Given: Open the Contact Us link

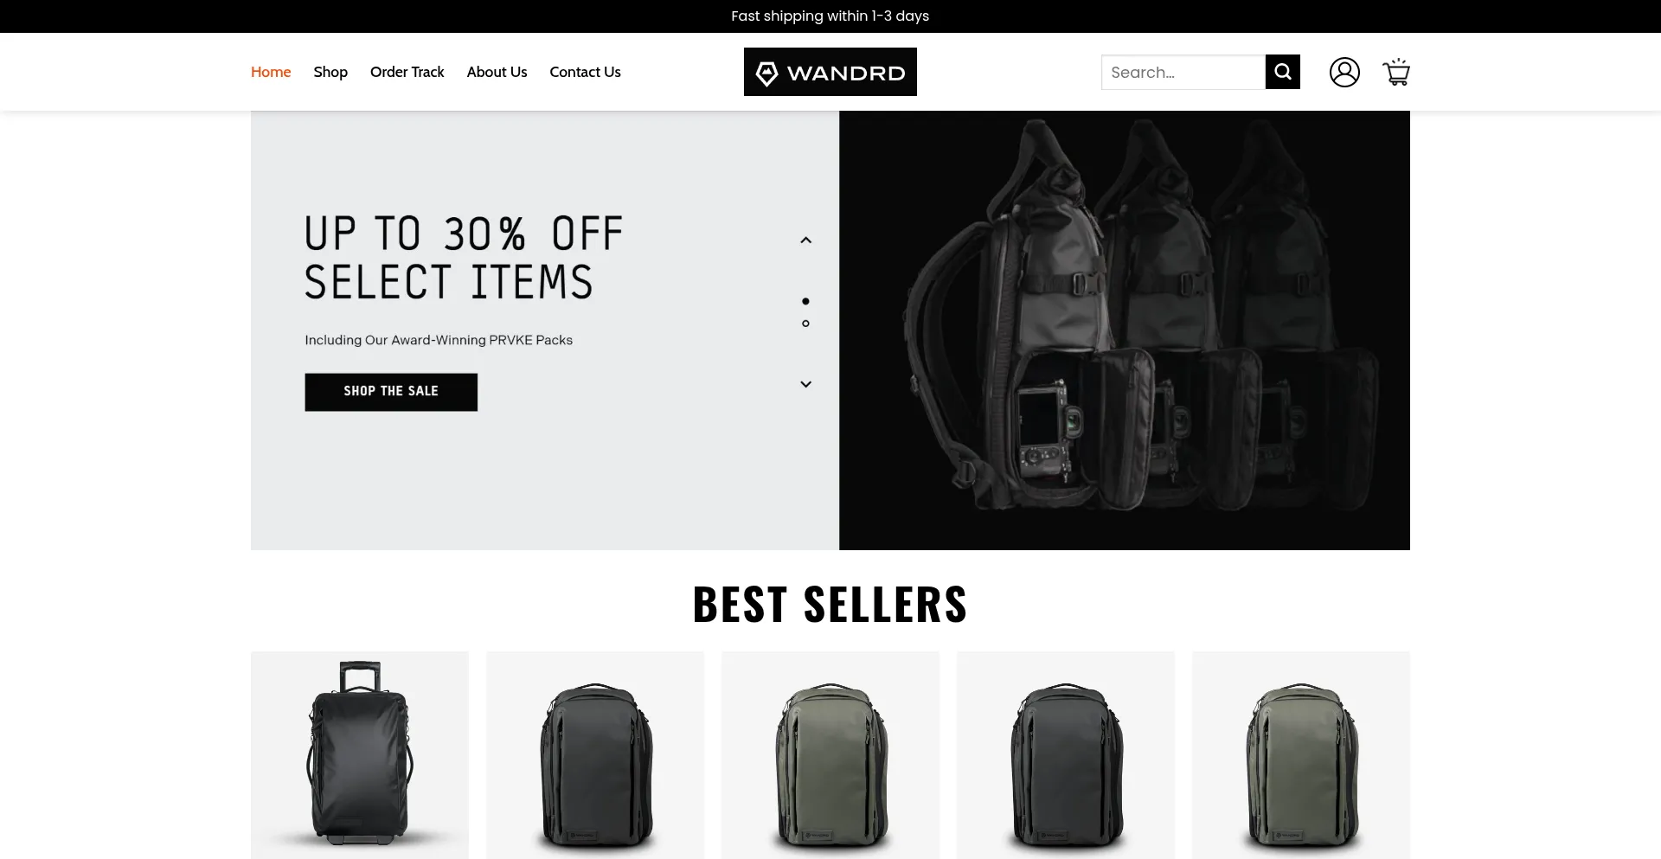Looking at the screenshot, I should (x=585, y=72).
